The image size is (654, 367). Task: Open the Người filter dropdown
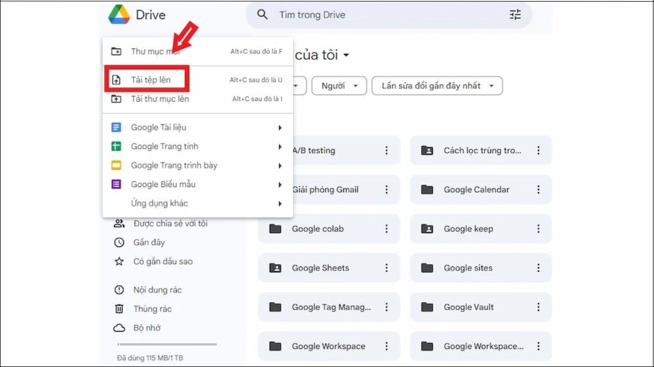pyautogui.click(x=340, y=86)
